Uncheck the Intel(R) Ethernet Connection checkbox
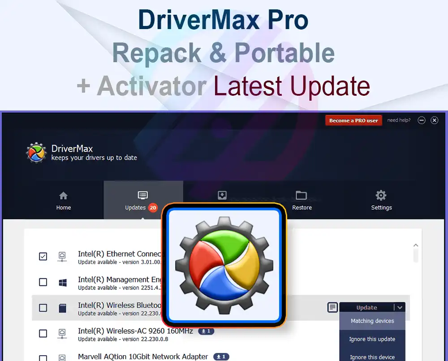The image size is (448, 361). [x=43, y=257]
